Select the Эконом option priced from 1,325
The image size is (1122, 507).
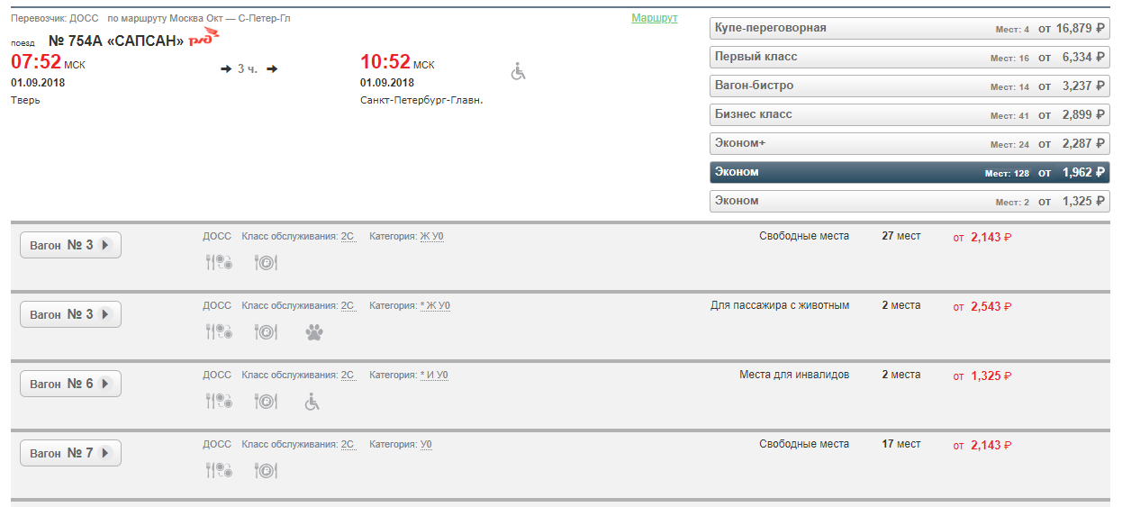[909, 201]
